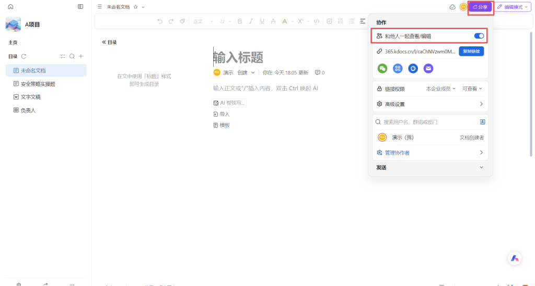Apply the highlight color A button
The width and height of the screenshot is (535, 286).
(x=284, y=21)
